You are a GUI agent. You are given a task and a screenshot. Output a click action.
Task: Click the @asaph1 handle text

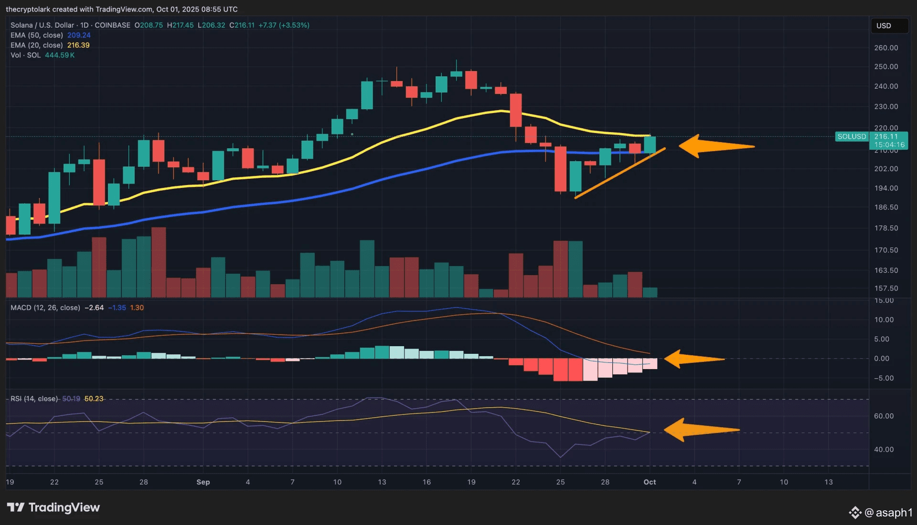click(888, 513)
